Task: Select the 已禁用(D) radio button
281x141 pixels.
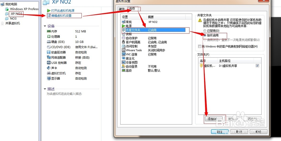Action: click(x=205, y=31)
